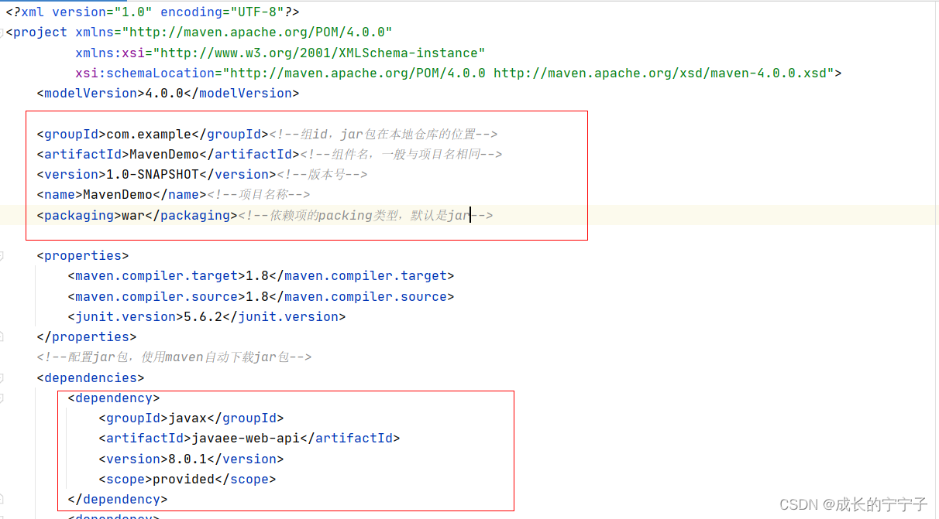
Task: Click the closing properties tag text
Action: pyautogui.click(x=86, y=336)
